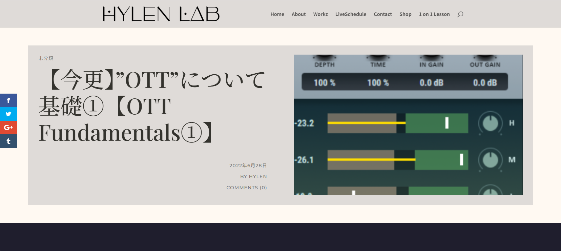The width and height of the screenshot is (561, 251).
Task: Click the Facebook share icon
Action: 8,100
